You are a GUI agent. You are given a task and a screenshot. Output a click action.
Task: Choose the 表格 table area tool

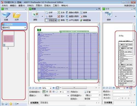pyautogui.click(x=61, y=20)
